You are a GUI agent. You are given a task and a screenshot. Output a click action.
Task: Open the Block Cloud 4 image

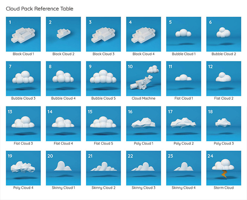tap(143, 34)
